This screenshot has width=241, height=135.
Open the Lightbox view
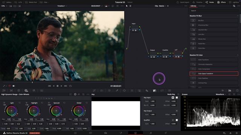pos(234,2)
